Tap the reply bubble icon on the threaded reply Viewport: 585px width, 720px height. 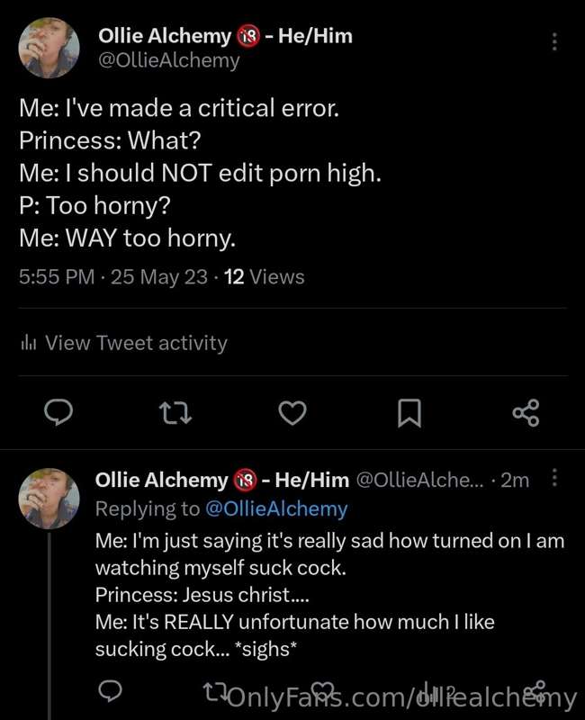coord(111,690)
